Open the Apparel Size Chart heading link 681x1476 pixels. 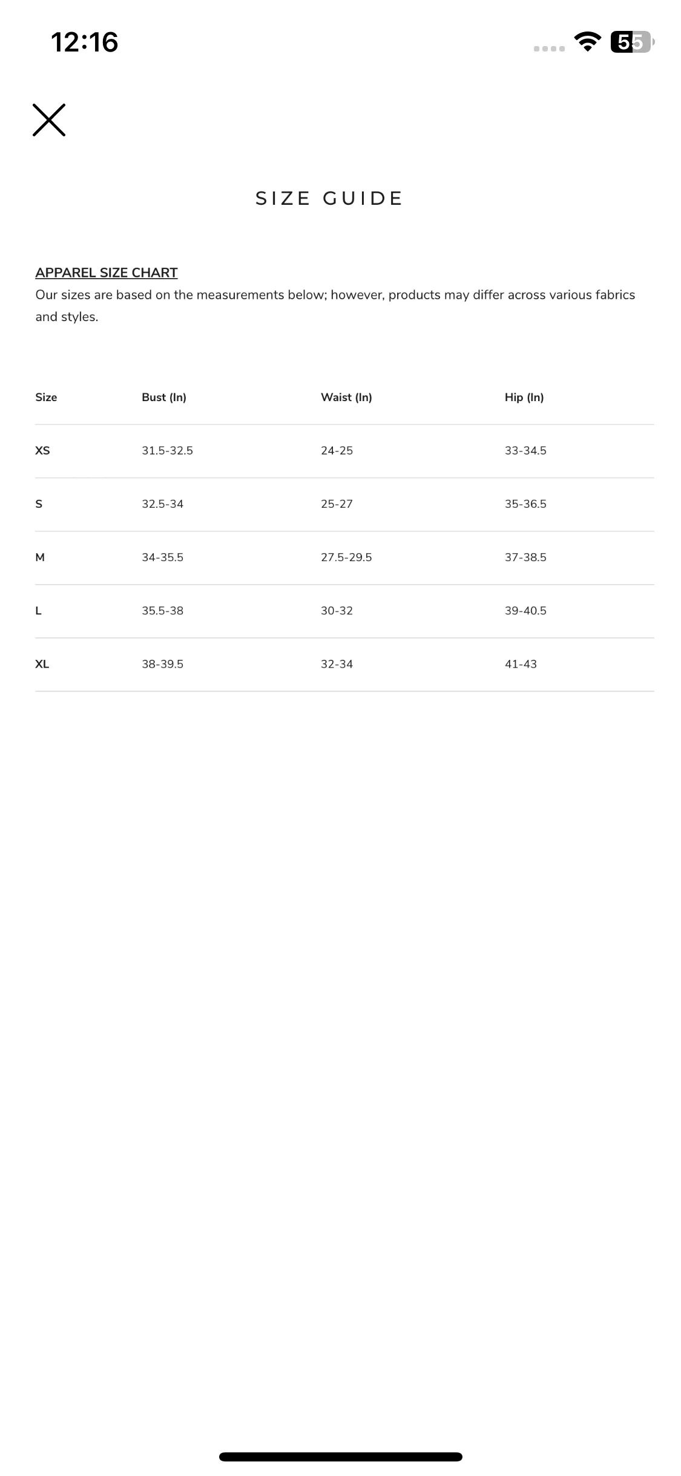[107, 273]
